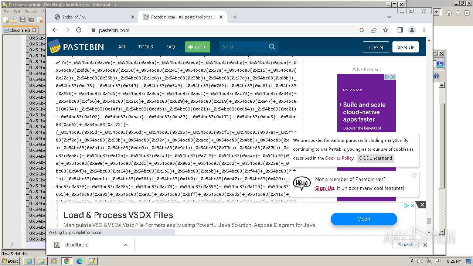Image resolution: width=473 pixels, height=266 pixels.
Task: Open the browser side panel
Action: pyautogui.click(x=400, y=30)
